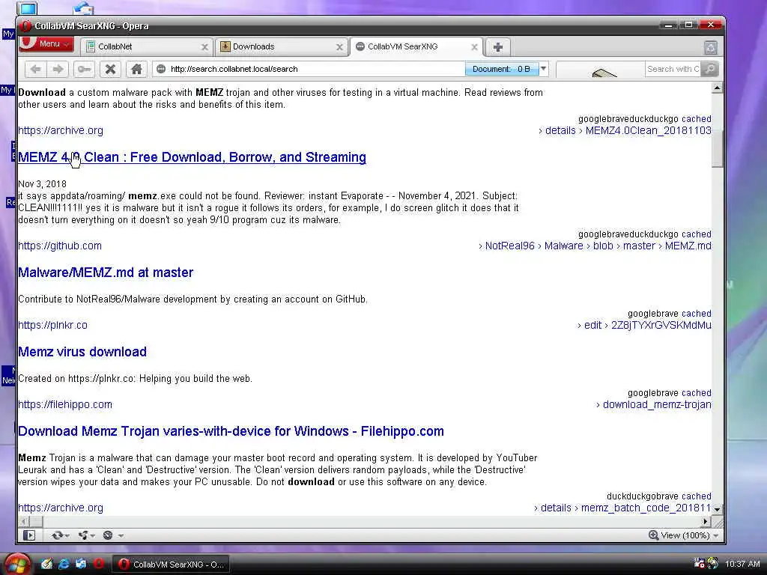Close the CollabVM SearXNG tab
This screenshot has width=767, height=575.
click(474, 47)
